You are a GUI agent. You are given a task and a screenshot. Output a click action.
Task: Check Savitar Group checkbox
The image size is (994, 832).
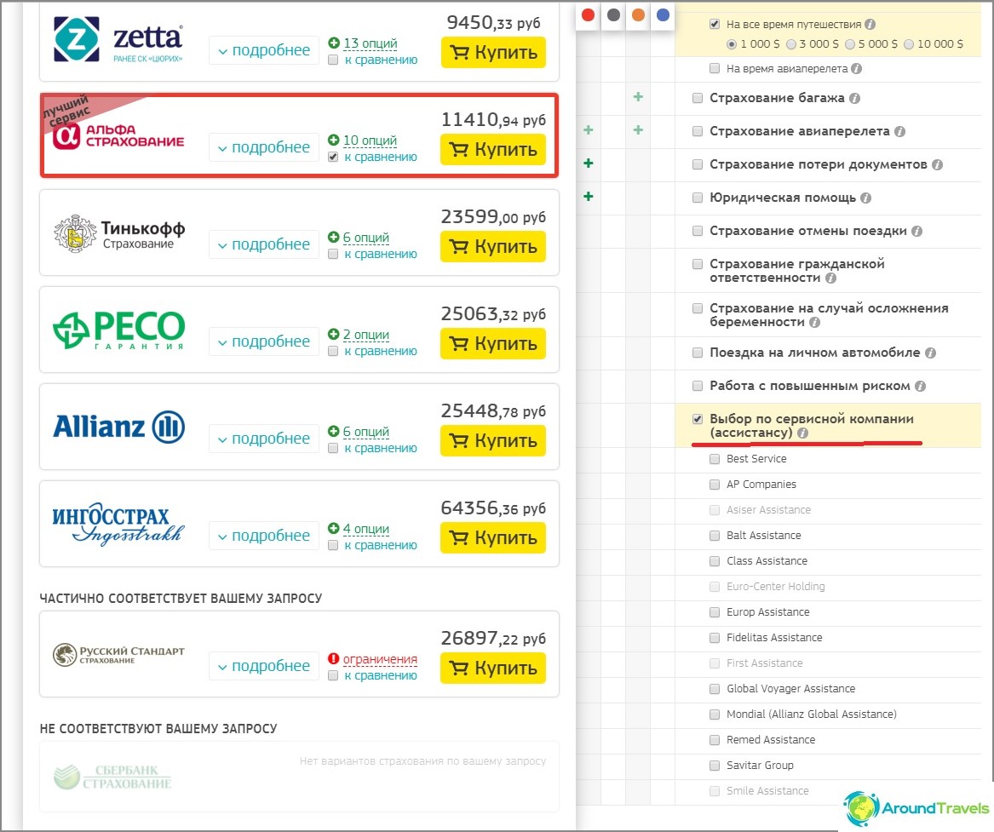coord(715,766)
